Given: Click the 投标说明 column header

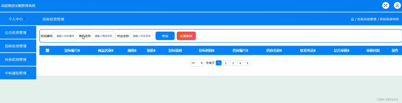Looking at the screenshot, I should coord(175,50).
